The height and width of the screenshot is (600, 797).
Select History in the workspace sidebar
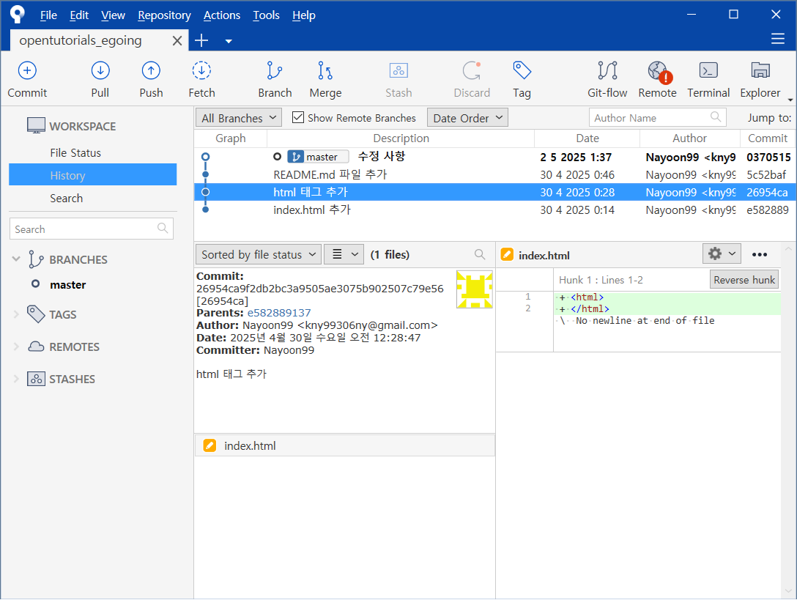click(x=92, y=175)
